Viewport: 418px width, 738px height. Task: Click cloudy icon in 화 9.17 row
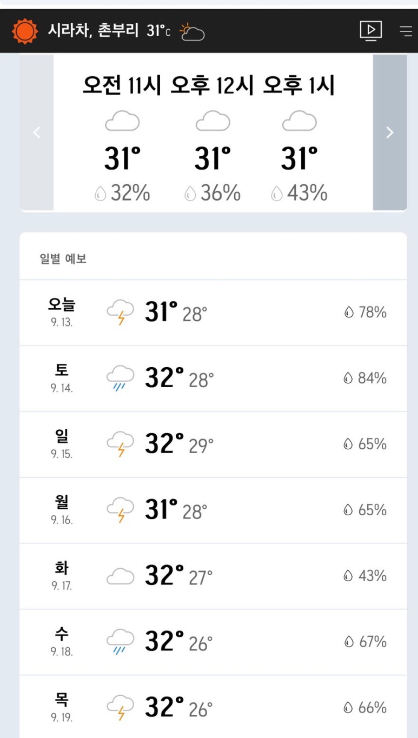pos(120,576)
